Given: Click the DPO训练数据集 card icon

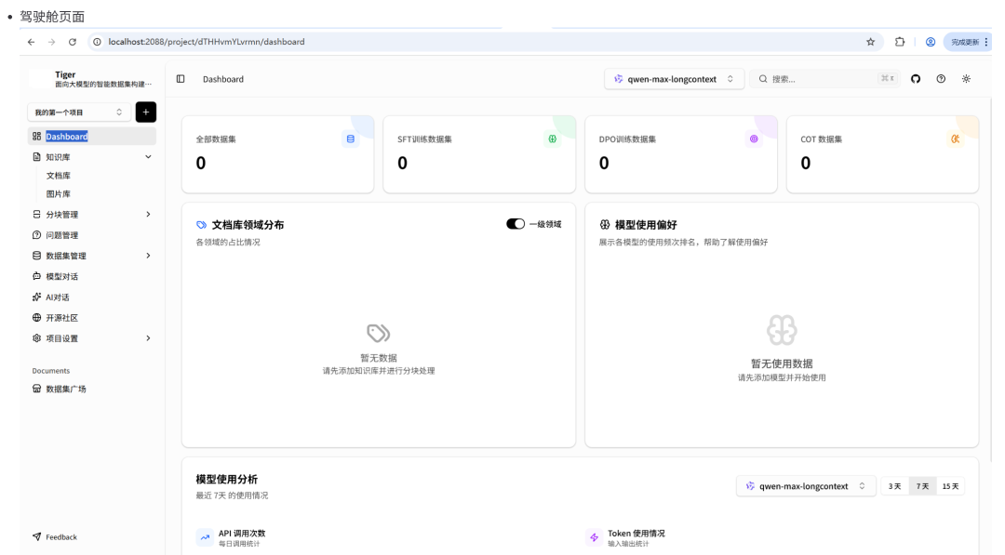Looking at the screenshot, I should coord(754,136).
